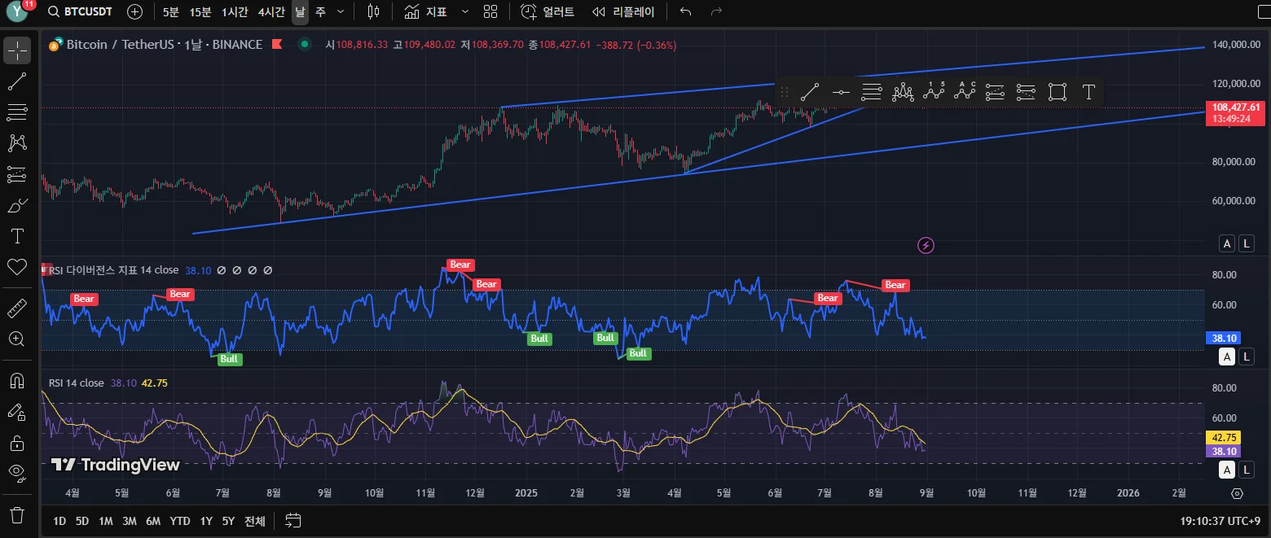Add a symbol to compare with the plus icon

tap(135, 12)
